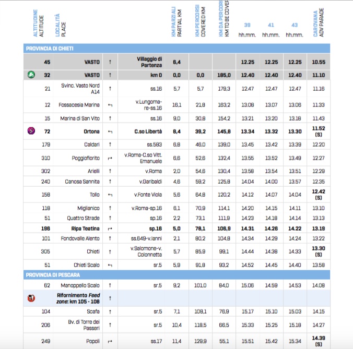The height and width of the screenshot is (349, 353).
Task: Select the Svinc. Vasto Nord A14 place name
Action: pos(80,89)
